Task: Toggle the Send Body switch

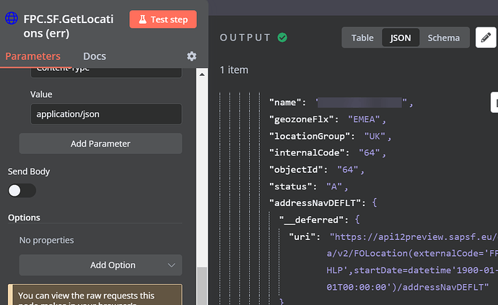Action: click(22, 191)
